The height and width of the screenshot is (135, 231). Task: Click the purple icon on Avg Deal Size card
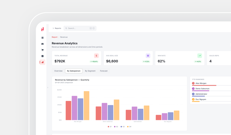point(148,56)
